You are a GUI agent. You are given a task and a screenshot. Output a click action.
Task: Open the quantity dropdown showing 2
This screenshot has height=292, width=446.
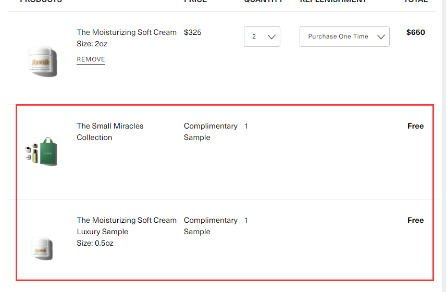262,36
